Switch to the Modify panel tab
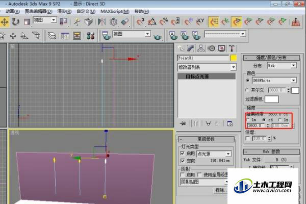306x204 pixels. 190,48
